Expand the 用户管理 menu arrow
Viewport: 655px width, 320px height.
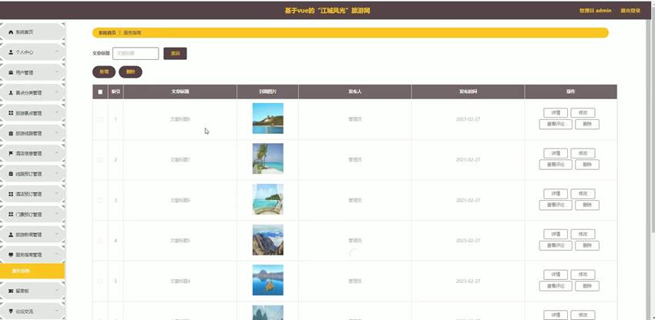click(x=57, y=72)
